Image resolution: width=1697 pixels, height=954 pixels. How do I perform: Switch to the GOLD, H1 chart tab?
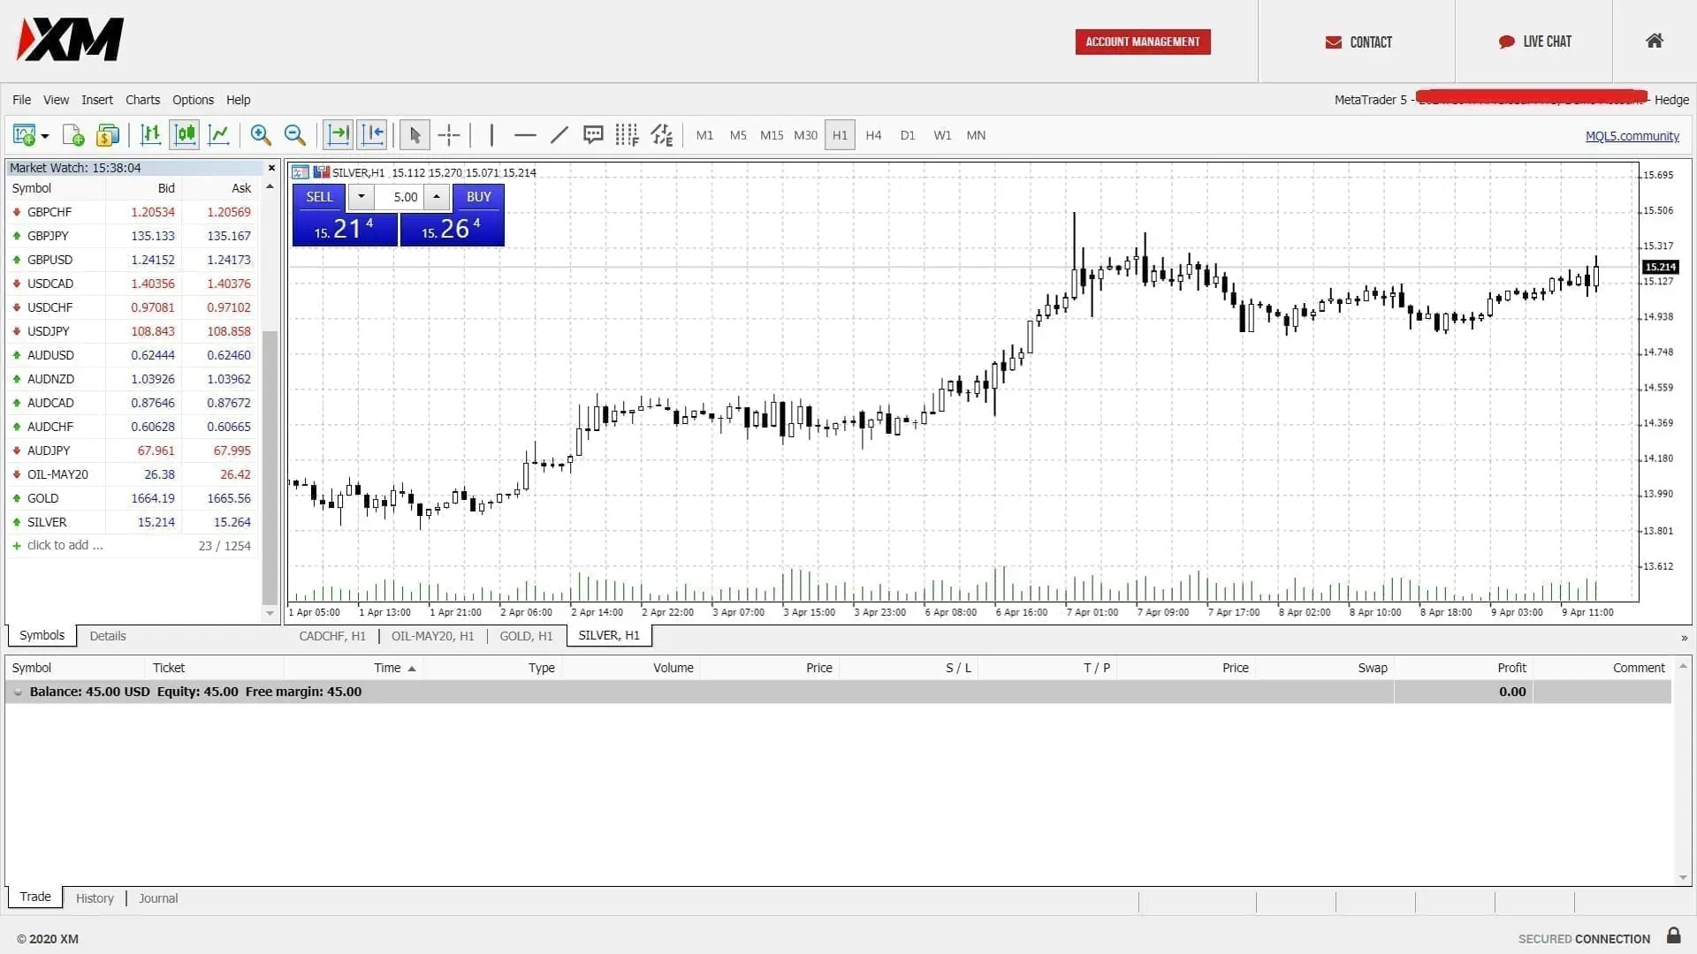[x=525, y=635]
